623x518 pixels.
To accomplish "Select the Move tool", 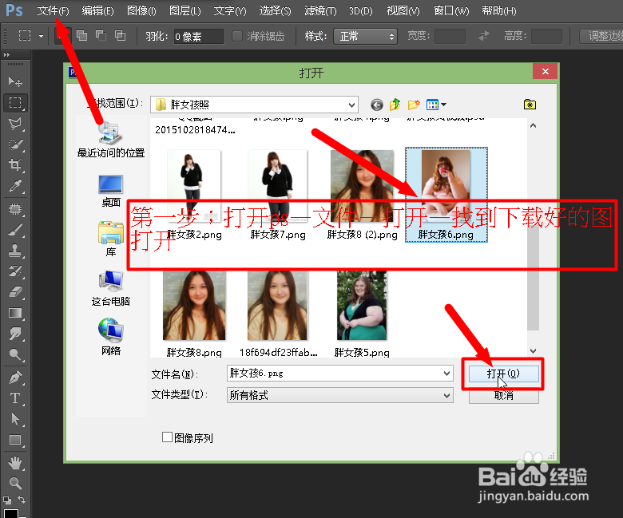I will coord(15,81).
